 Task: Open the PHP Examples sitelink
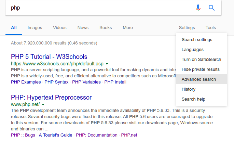click(26, 82)
